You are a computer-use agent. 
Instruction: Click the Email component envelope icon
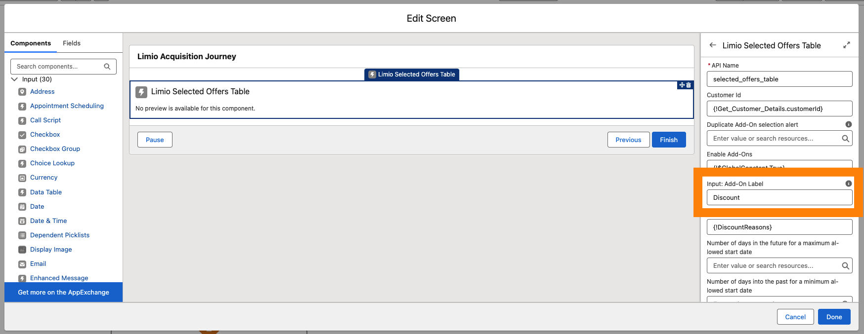pyautogui.click(x=22, y=264)
